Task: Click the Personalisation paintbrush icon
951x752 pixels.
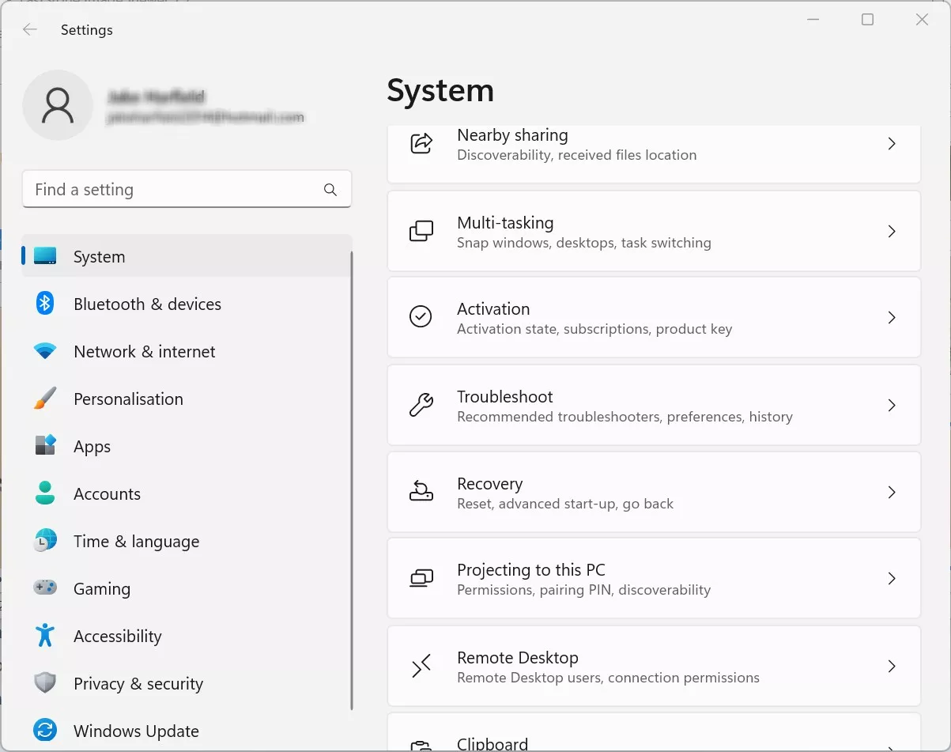Action: (x=45, y=399)
